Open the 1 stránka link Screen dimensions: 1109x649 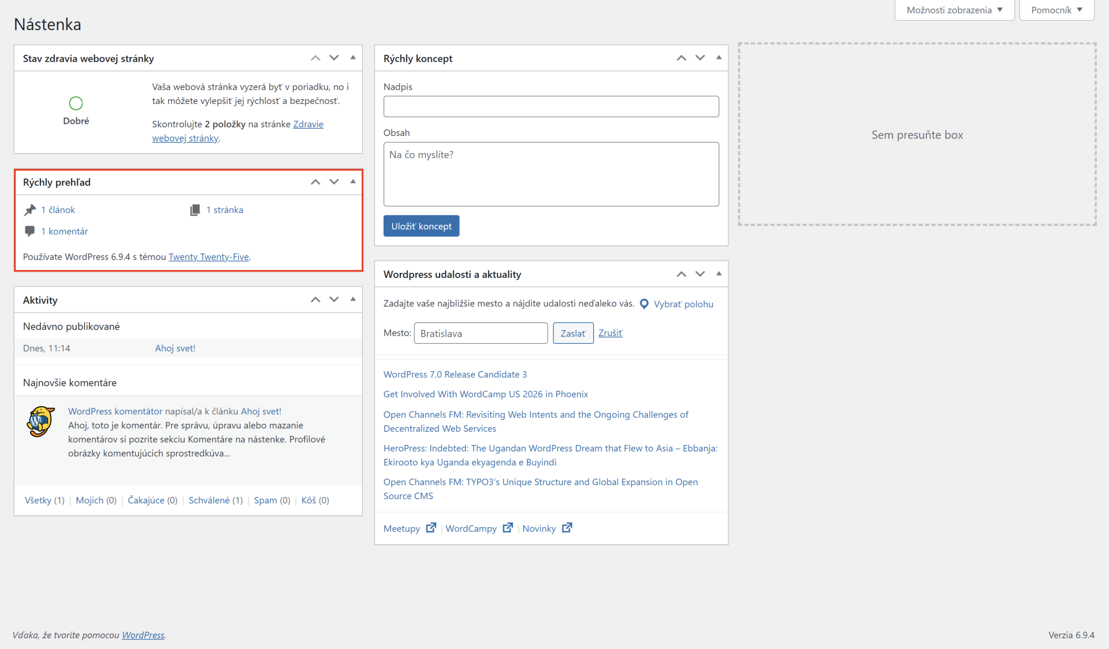(225, 210)
